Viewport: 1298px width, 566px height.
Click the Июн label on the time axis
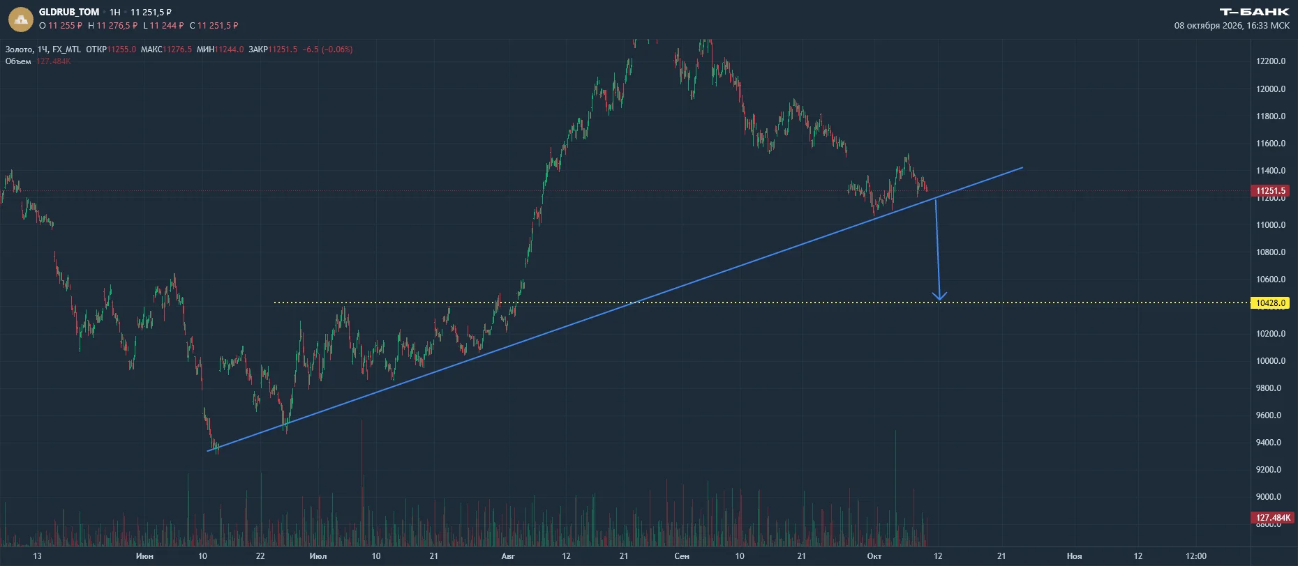point(144,556)
